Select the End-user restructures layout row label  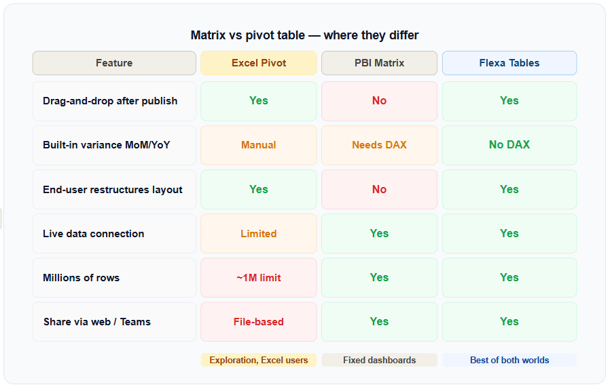click(113, 190)
